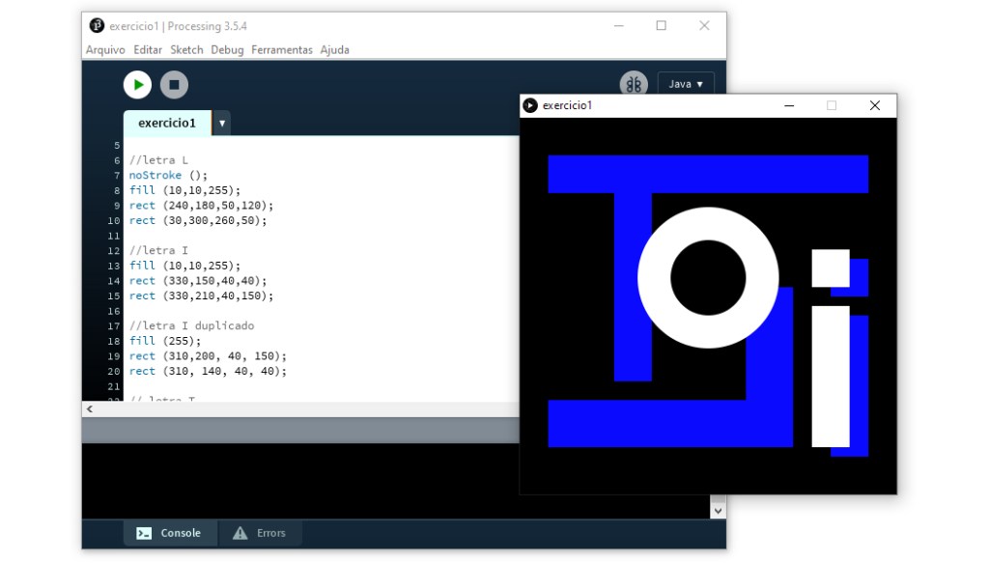Open the Sketch menu
This screenshot has height=563, width=989.
click(186, 50)
